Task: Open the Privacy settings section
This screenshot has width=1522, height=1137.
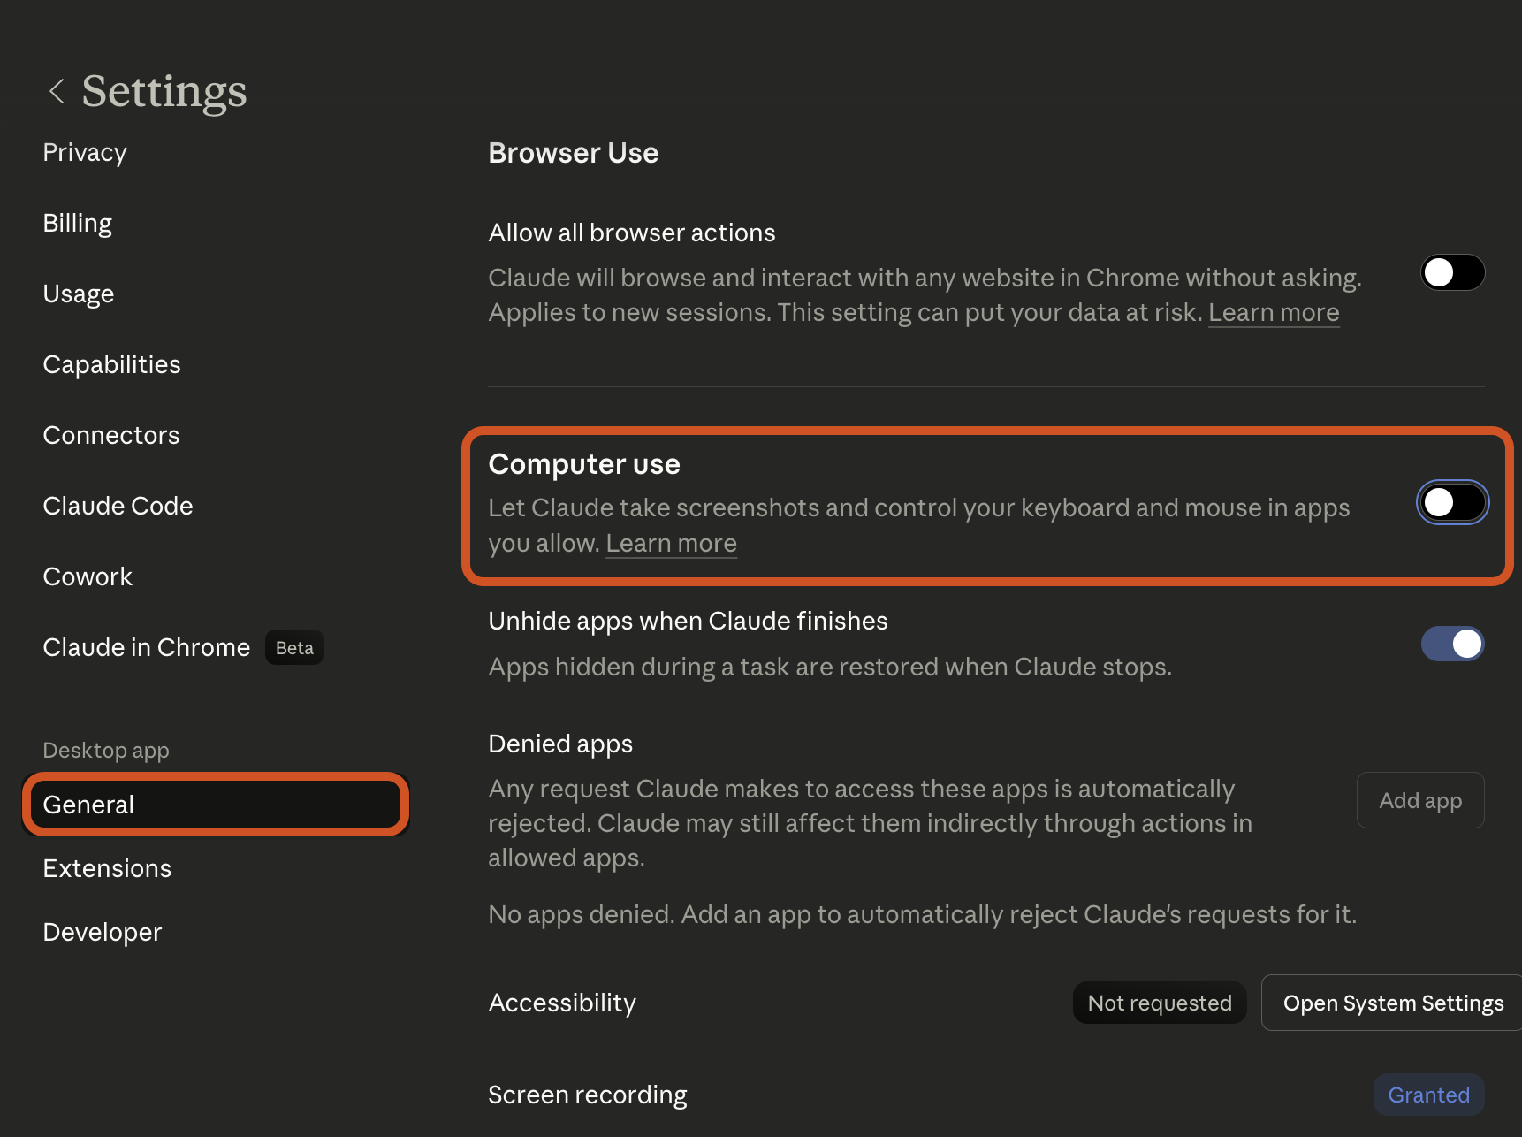Action: click(85, 153)
